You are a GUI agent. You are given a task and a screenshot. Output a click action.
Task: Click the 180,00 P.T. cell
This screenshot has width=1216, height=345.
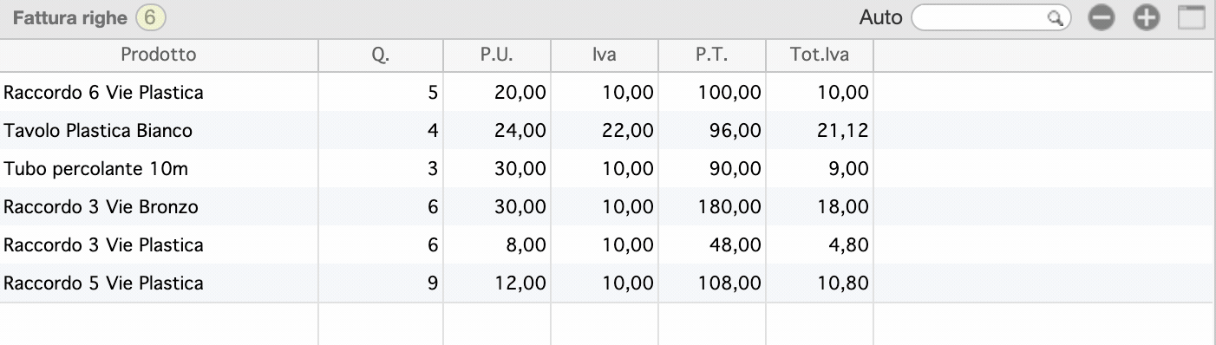(712, 206)
